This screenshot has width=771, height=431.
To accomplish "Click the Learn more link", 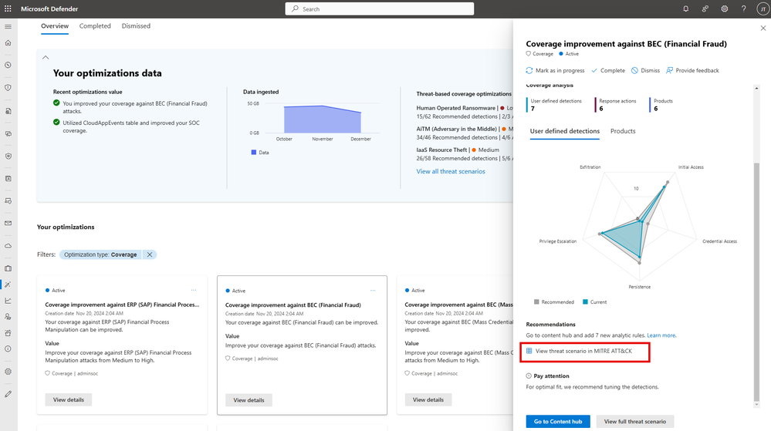I will (661, 335).
